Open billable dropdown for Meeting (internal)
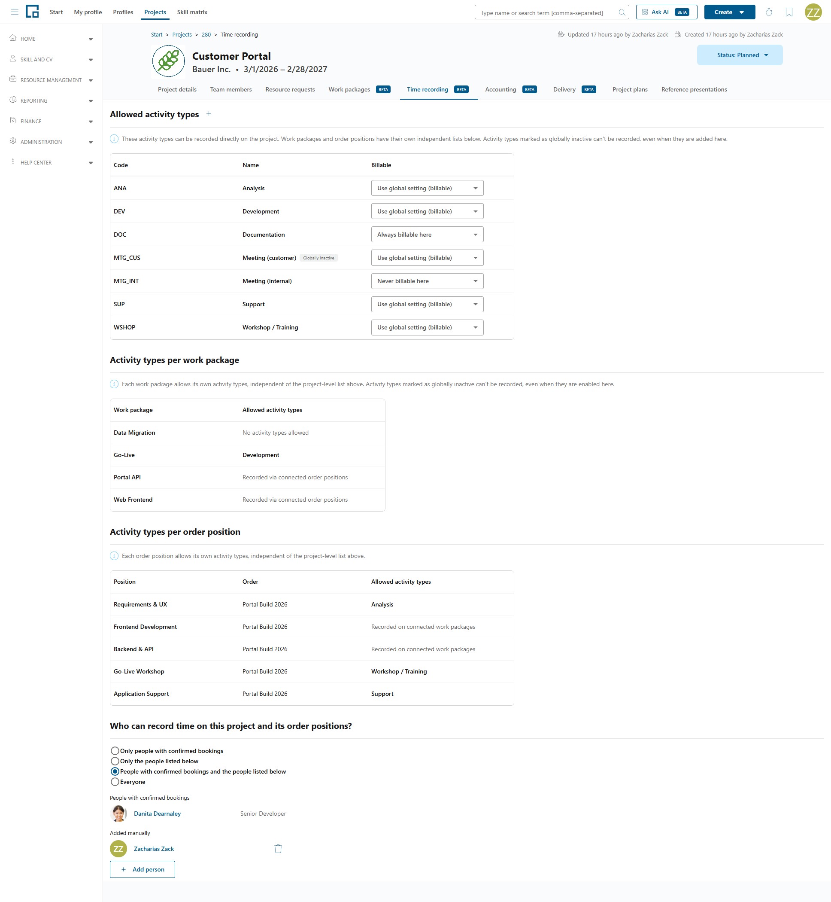 coord(427,281)
